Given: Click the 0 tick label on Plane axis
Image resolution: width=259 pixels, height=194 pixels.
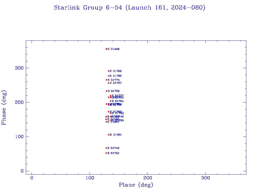Looking at the screenshot, I should [x=32, y=178].
